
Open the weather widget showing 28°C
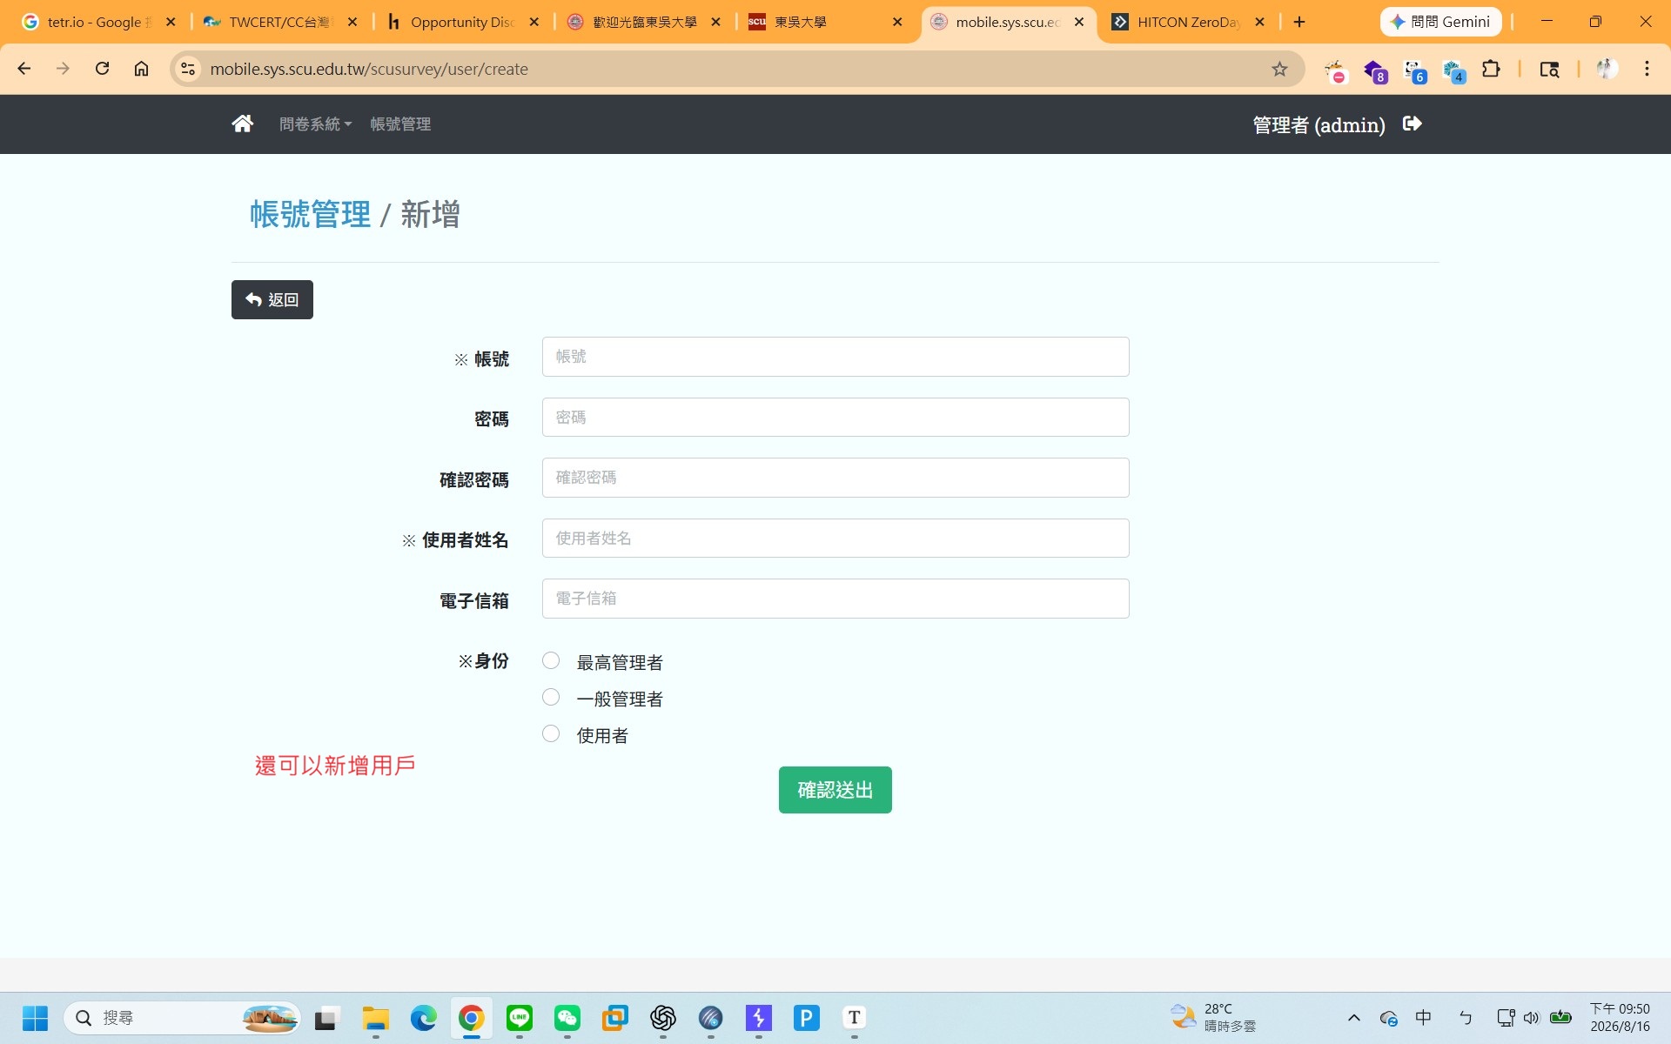pyautogui.click(x=1214, y=1017)
